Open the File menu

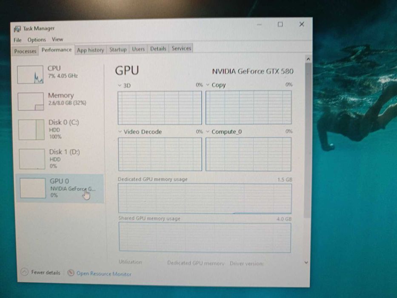(17, 40)
